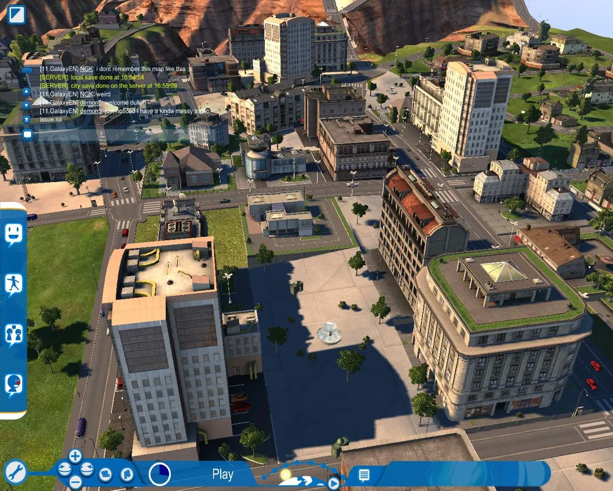Click the small play arrow under day cycle
The image size is (613, 491).
[333, 484]
